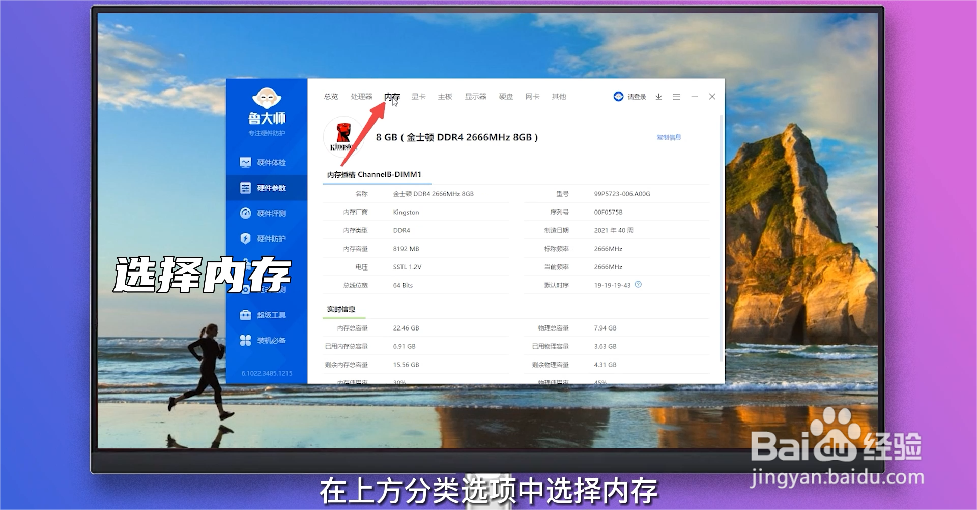Click 复制信息 link

click(669, 137)
